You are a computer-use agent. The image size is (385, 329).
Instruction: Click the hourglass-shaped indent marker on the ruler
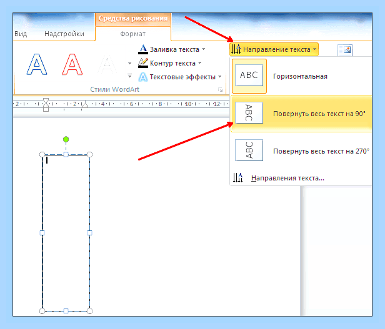(46, 105)
